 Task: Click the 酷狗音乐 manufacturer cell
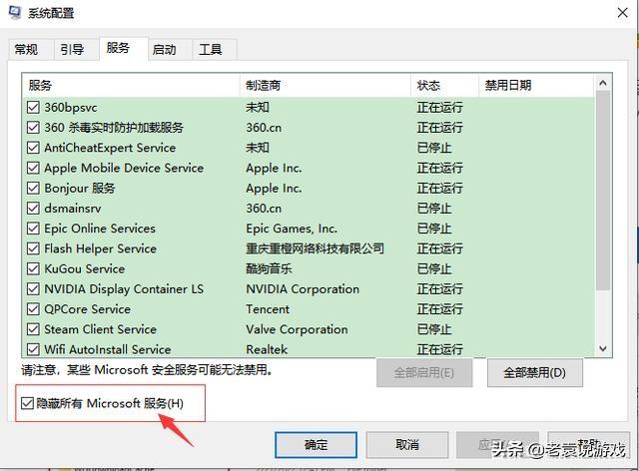[269, 268]
